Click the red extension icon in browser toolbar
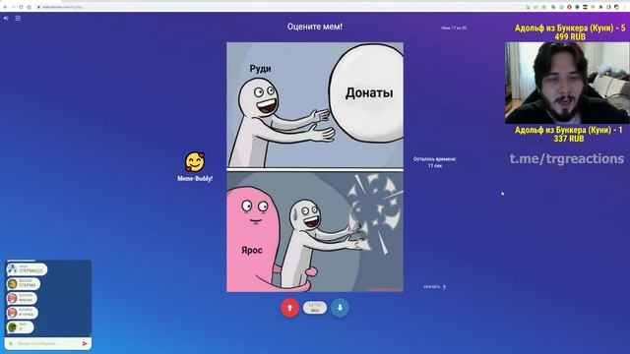This screenshot has width=630, height=354. pos(569,7)
